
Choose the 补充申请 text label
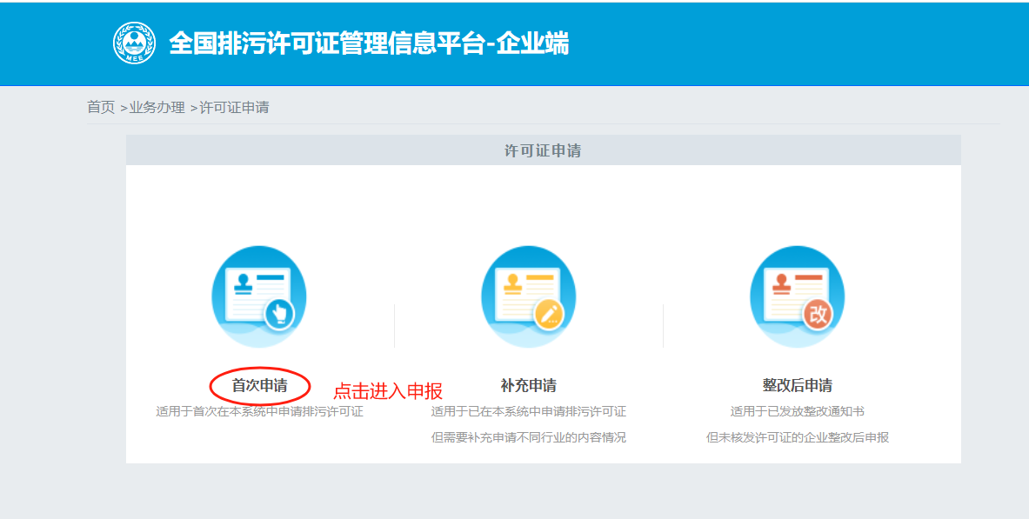click(x=528, y=385)
